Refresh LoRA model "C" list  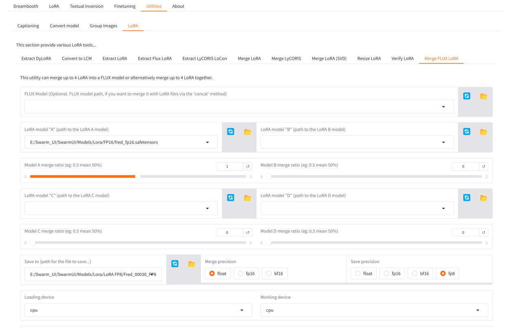click(231, 198)
